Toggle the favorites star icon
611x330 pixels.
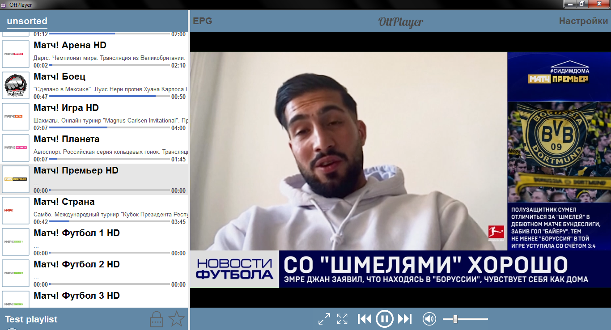click(x=177, y=319)
